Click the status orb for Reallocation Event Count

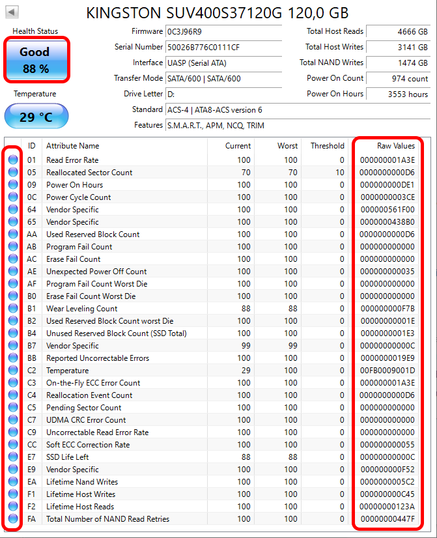(13, 395)
